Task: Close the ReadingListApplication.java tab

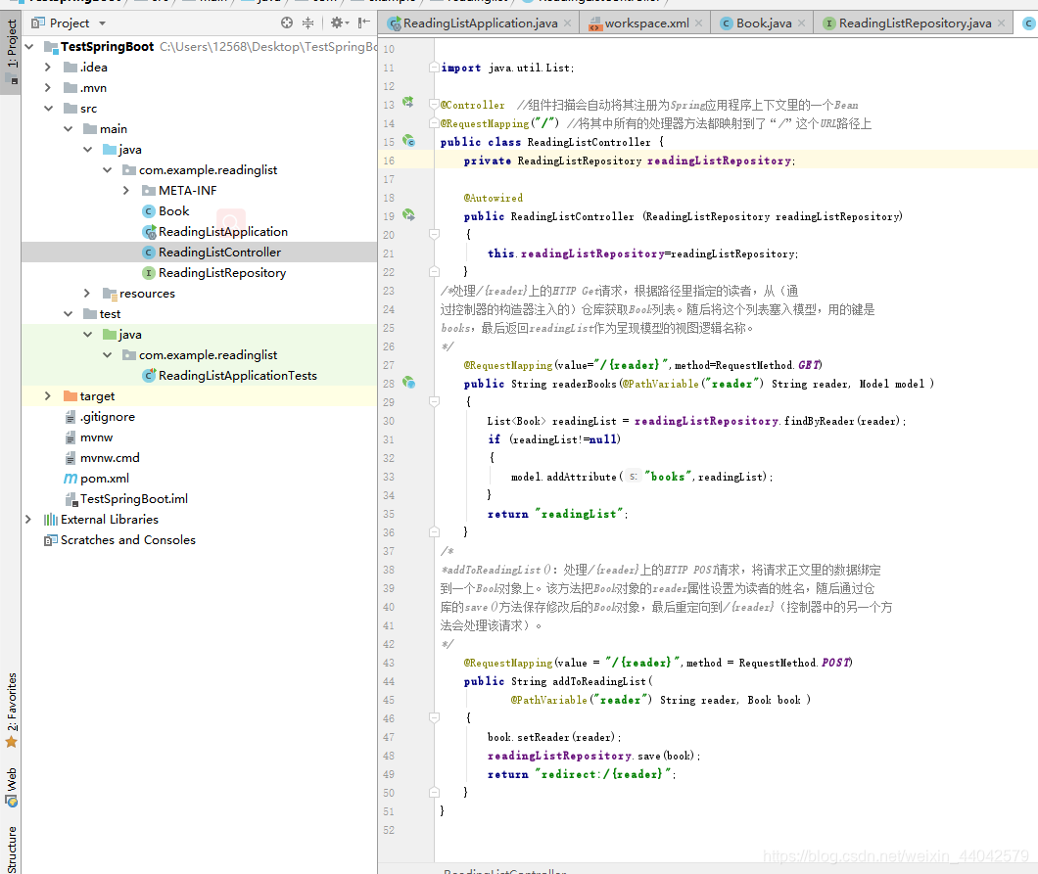Action: click(x=567, y=23)
